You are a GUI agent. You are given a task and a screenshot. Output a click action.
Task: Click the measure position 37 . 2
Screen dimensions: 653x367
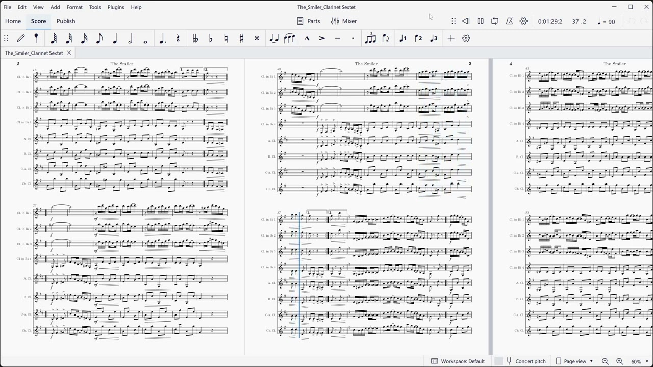coord(579,22)
